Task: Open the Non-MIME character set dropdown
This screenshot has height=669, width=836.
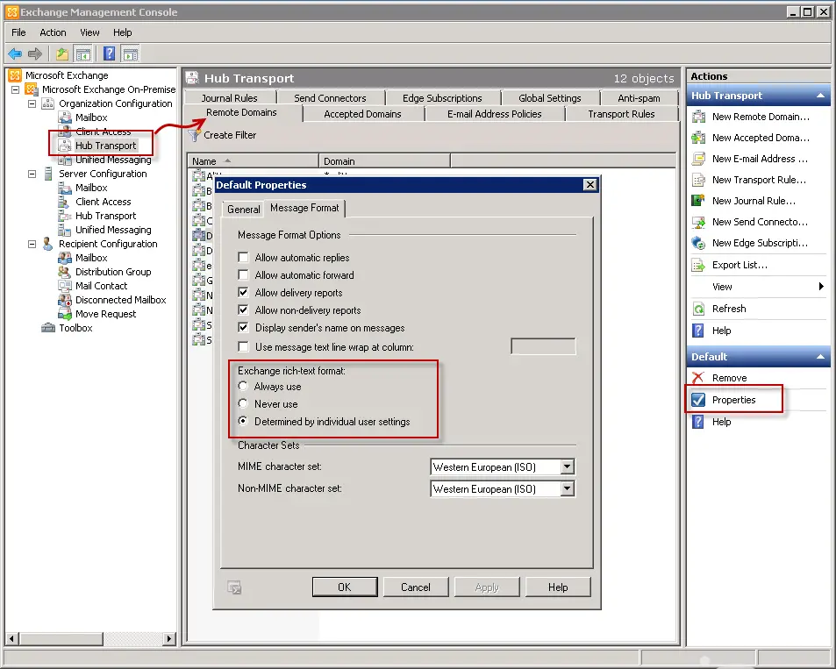Action: point(567,489)
